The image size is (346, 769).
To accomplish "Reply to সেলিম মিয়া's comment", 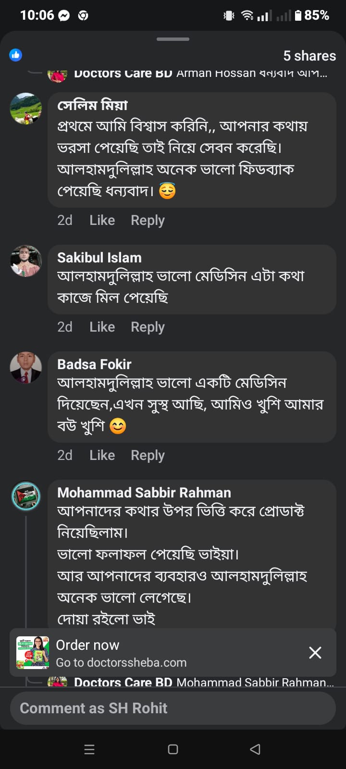I will click(148, 220).
